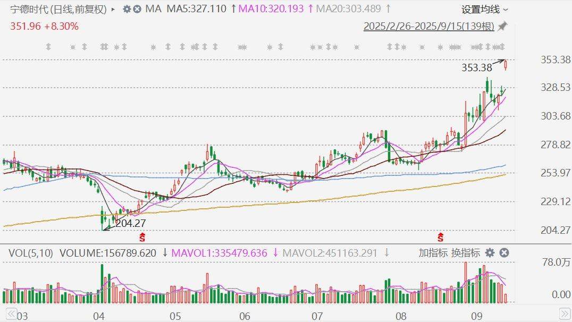Image resolution: width=572 pixels, height=322 pixels.
Task: Expand the 宁德时代 period/adjustment selector arrow
Action: (x=113, y=9)
